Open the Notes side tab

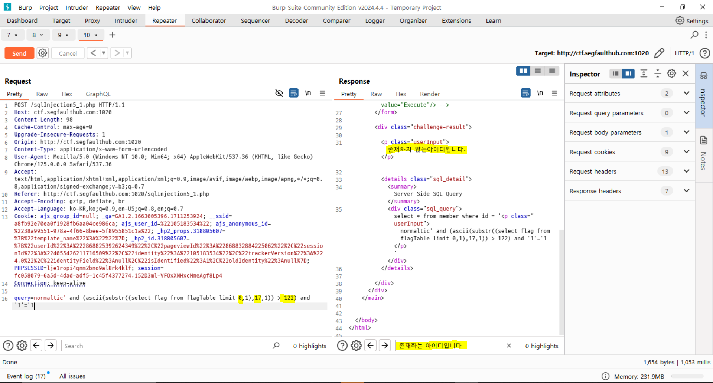(x=703, y=154)
